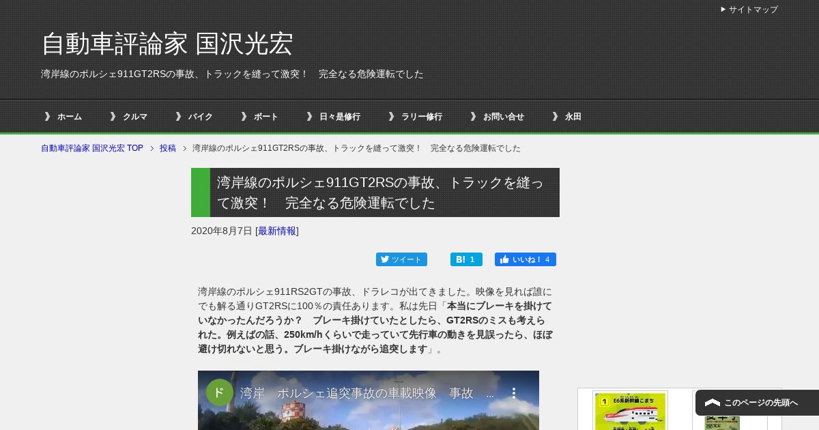Viewport: 819px width, 430px height.
Task: Click the 投稿 breadcrumb link
Action: click(168, 148)
